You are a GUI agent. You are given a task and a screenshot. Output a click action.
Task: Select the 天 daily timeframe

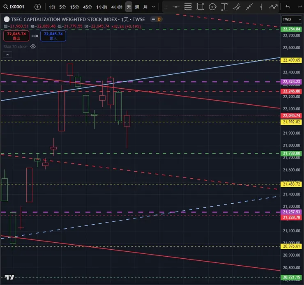(x=129, y=7)
